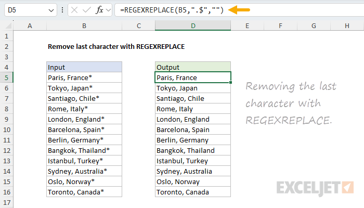The image size is (364, 208).
Task: Select output cell 'Paris, France'
Action: [193, 77]
